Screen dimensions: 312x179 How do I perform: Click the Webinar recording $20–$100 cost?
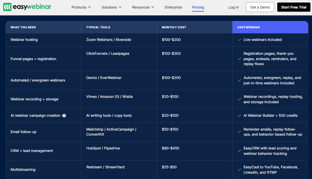(x=170, y=97)
